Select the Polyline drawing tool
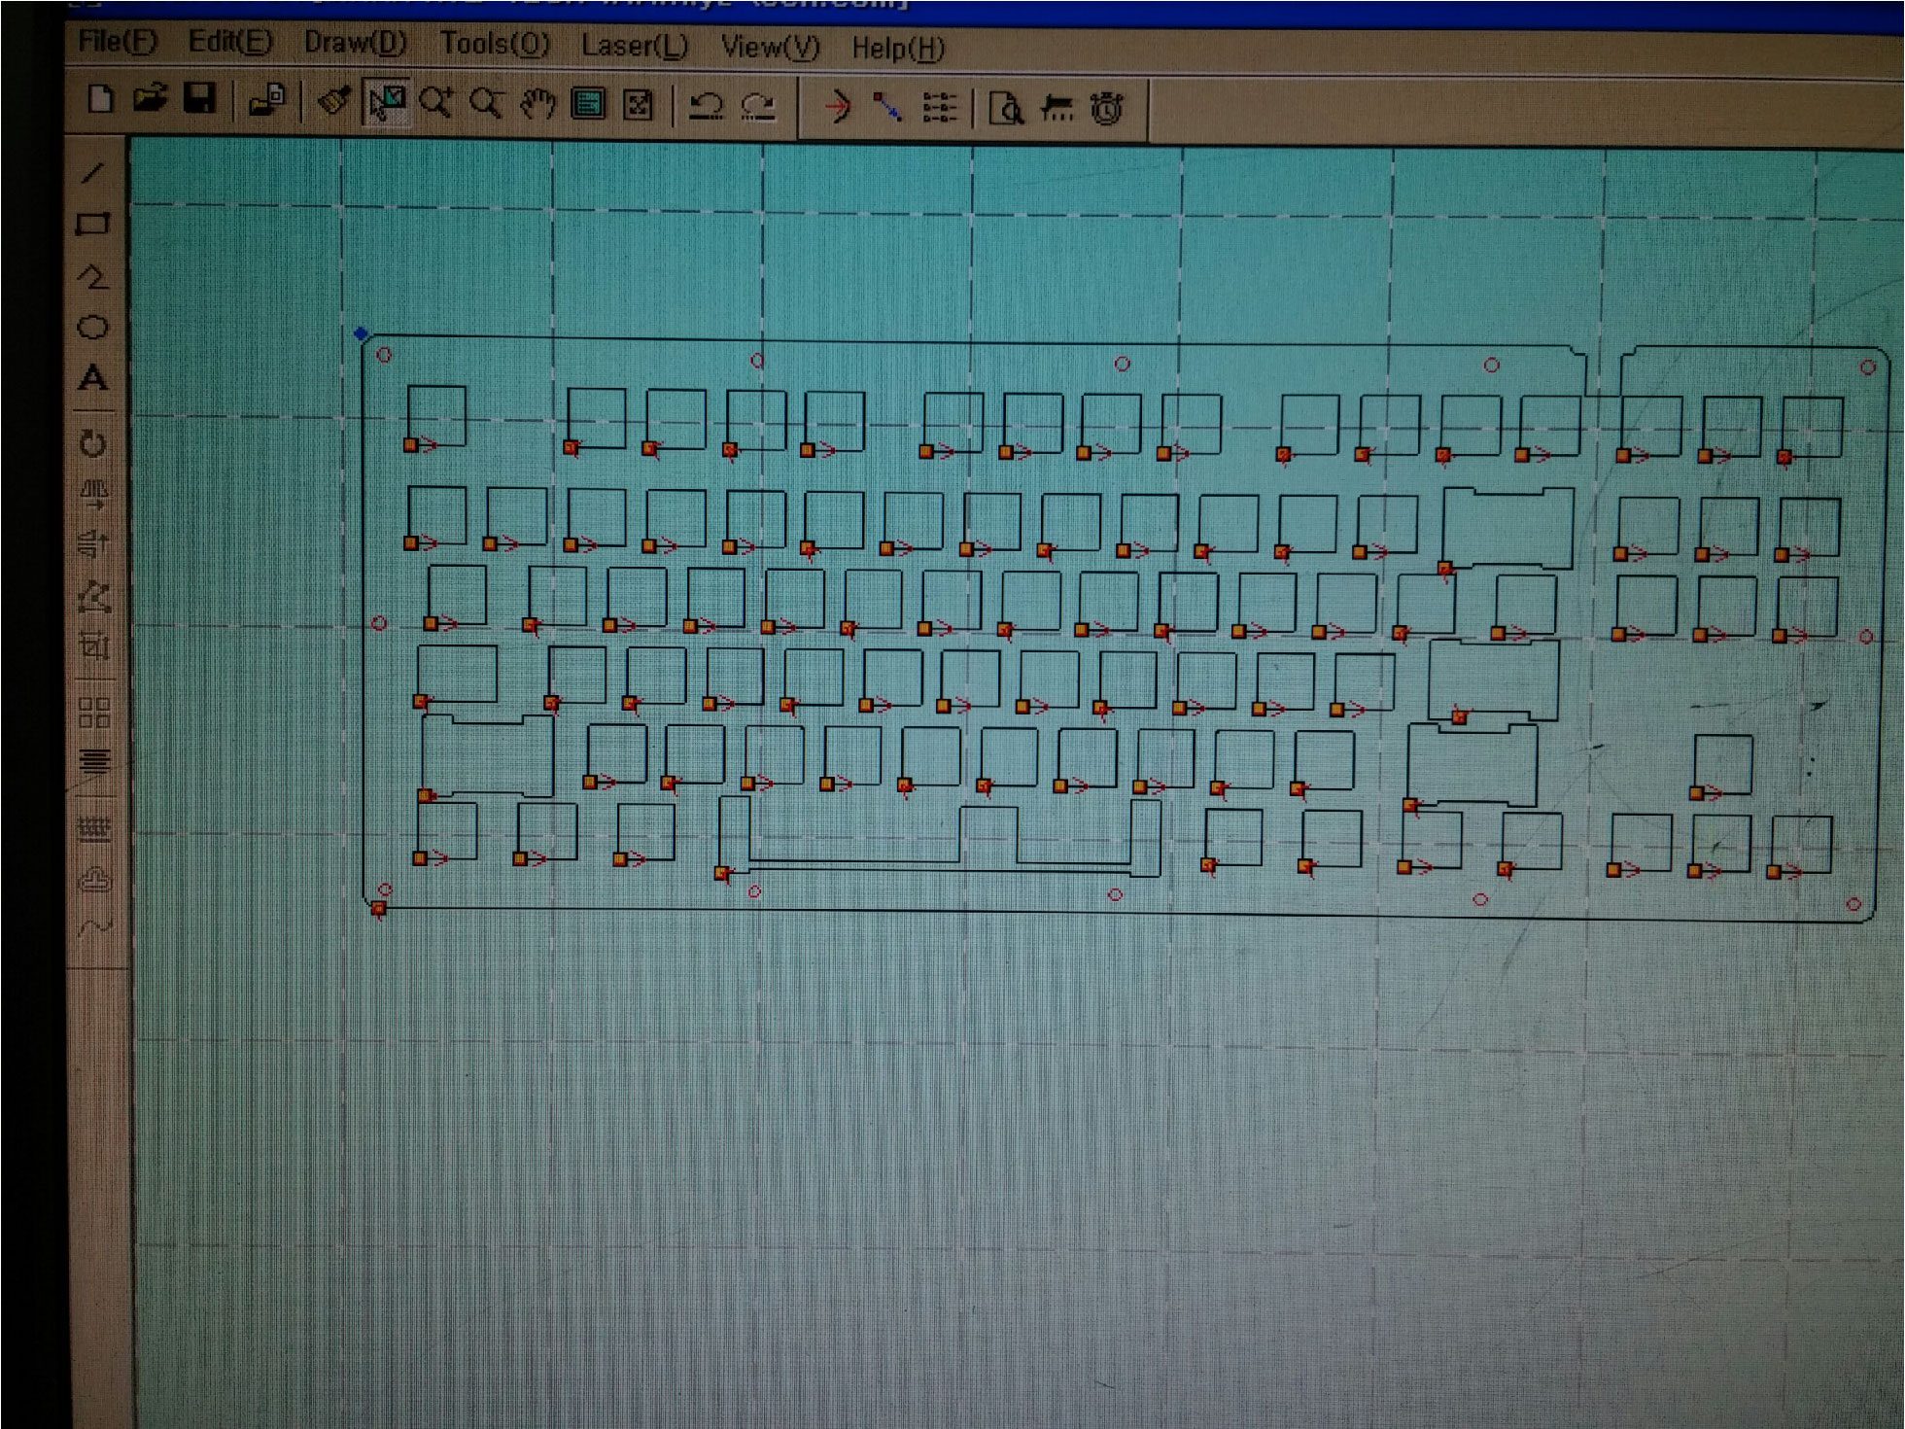The width and height of the screenshot is (1905, 1429). tap(93, 277)
